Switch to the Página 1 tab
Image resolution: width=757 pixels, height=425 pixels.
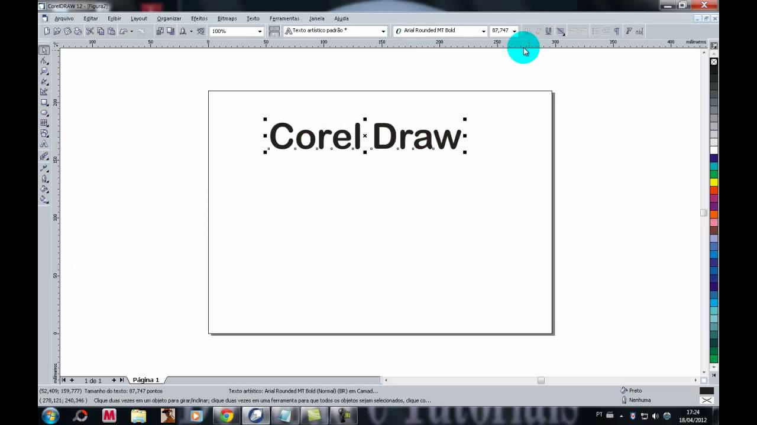146,380
